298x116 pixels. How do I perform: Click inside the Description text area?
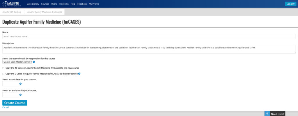coord(149,49)
